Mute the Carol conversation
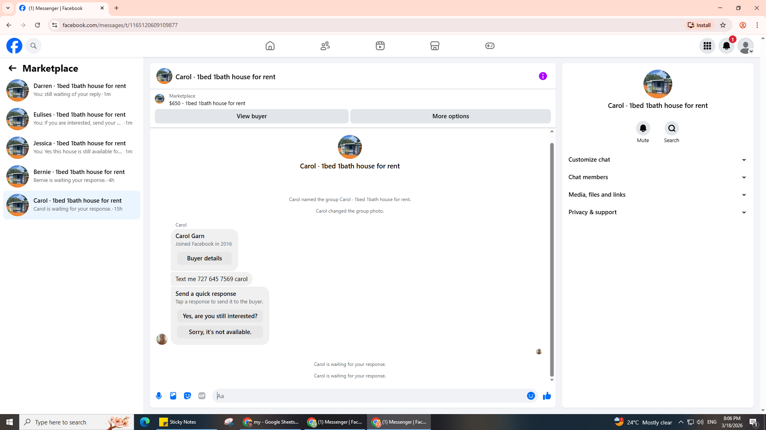The height and width of the screenshot is (430, 766). (x=643, y=129)
